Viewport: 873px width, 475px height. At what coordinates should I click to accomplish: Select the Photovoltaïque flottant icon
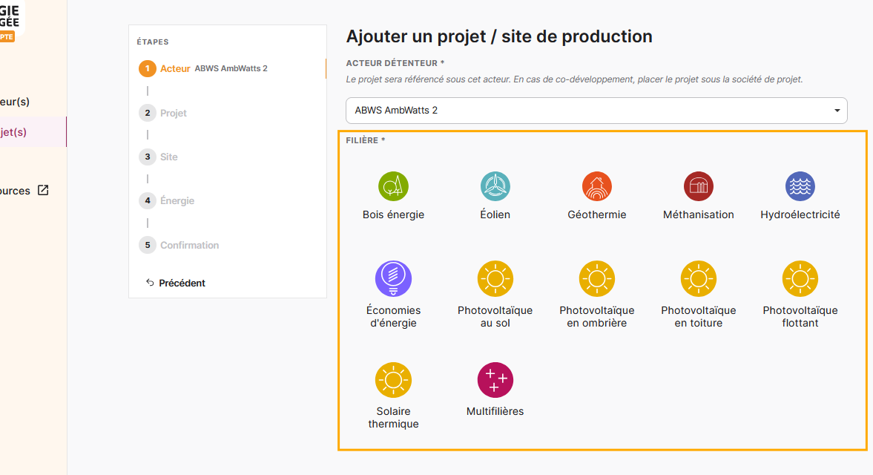[x=800, y=278]
